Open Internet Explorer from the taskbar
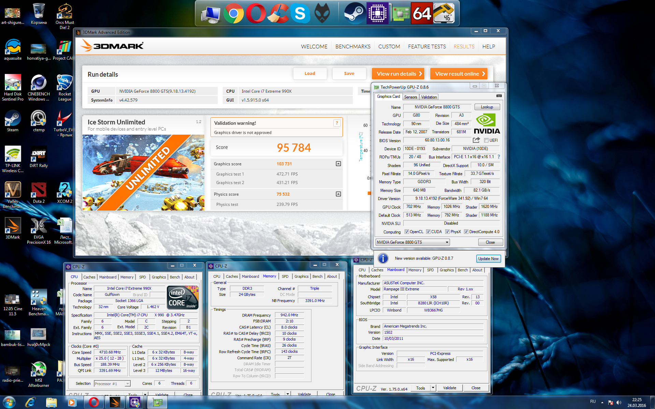Screen dimensions: 655x409 click(30, 403)
